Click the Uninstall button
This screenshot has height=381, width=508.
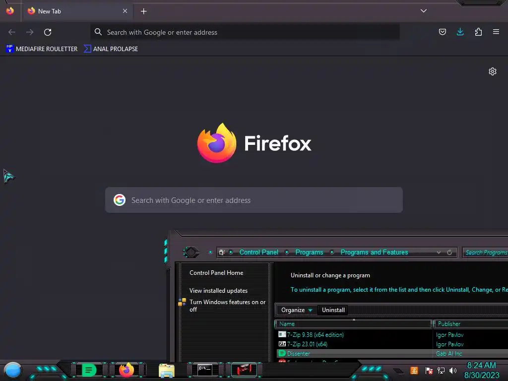[x=333, y=310]
